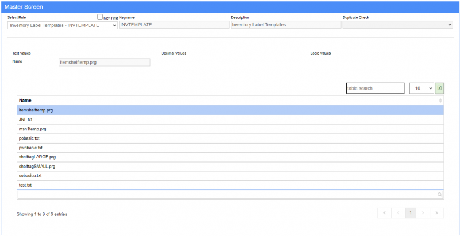Open the rows-per-page dropdown showing 10
The width and height of the screenshot is (460, 236).
[x=421, y=88]
